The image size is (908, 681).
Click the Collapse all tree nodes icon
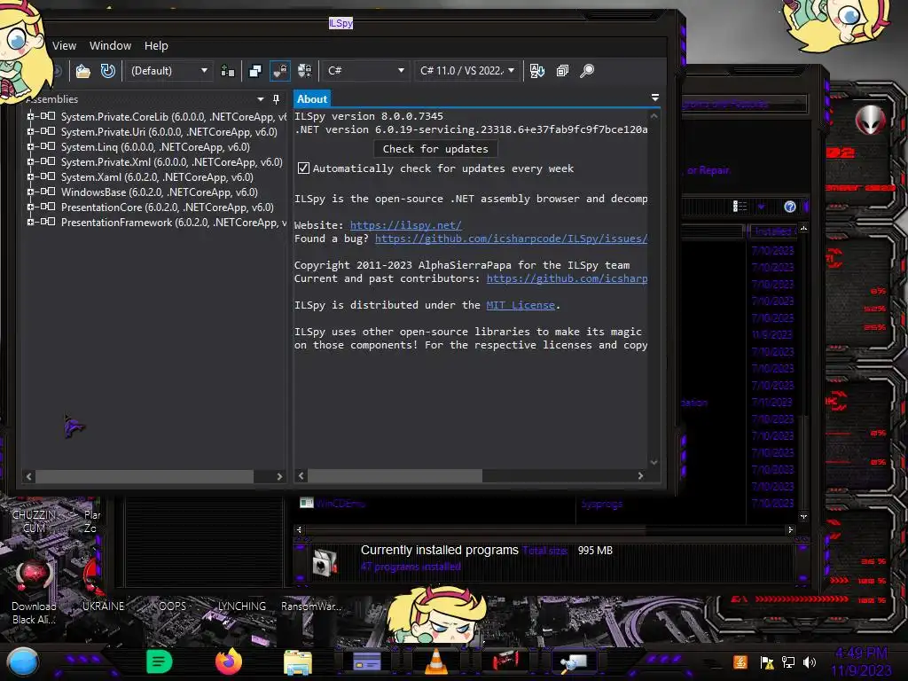(562, 71)
